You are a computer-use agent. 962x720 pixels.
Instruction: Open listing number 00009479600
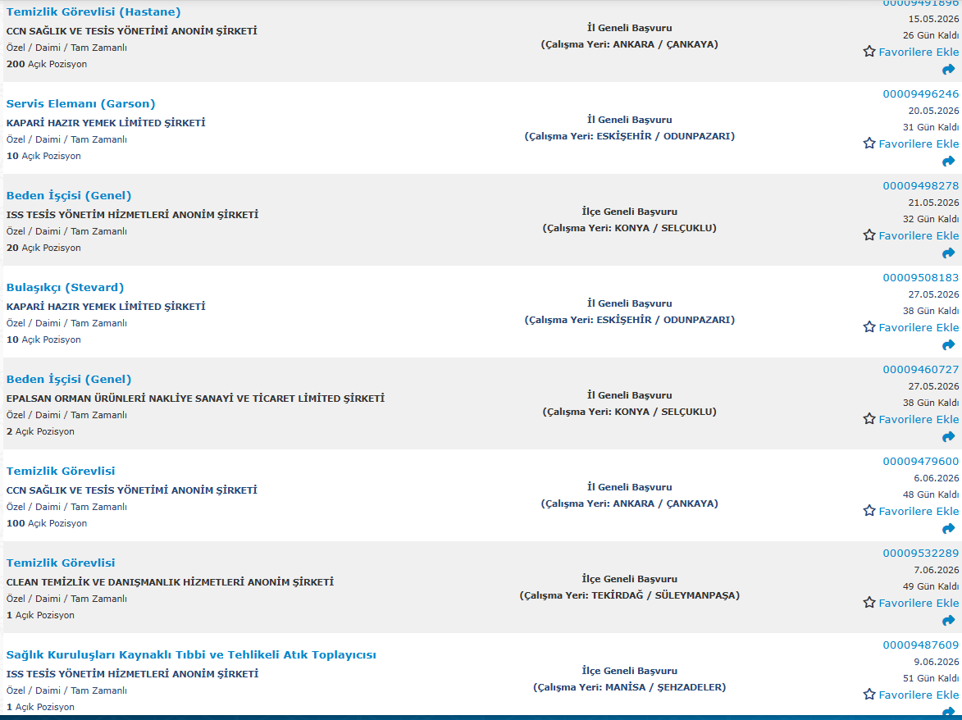pos(920,462)
